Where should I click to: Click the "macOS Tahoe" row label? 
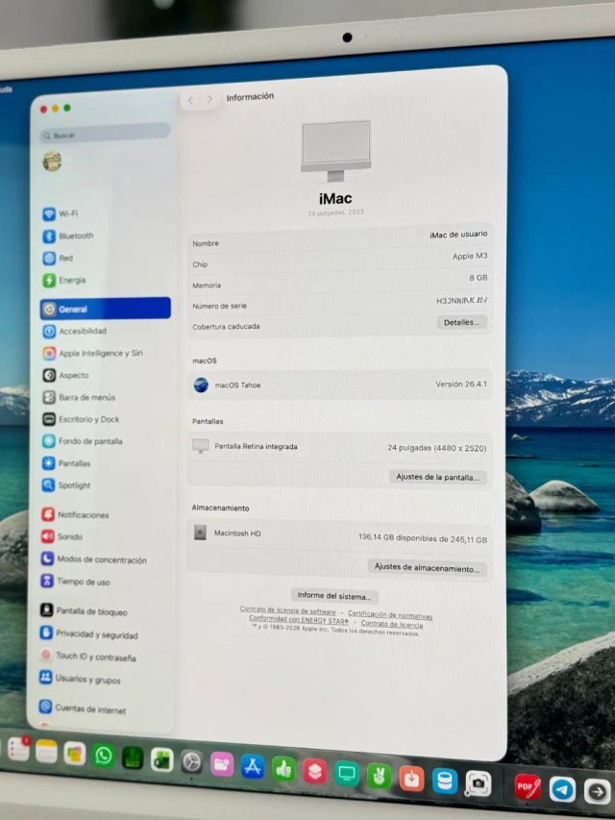click(237, 385)
